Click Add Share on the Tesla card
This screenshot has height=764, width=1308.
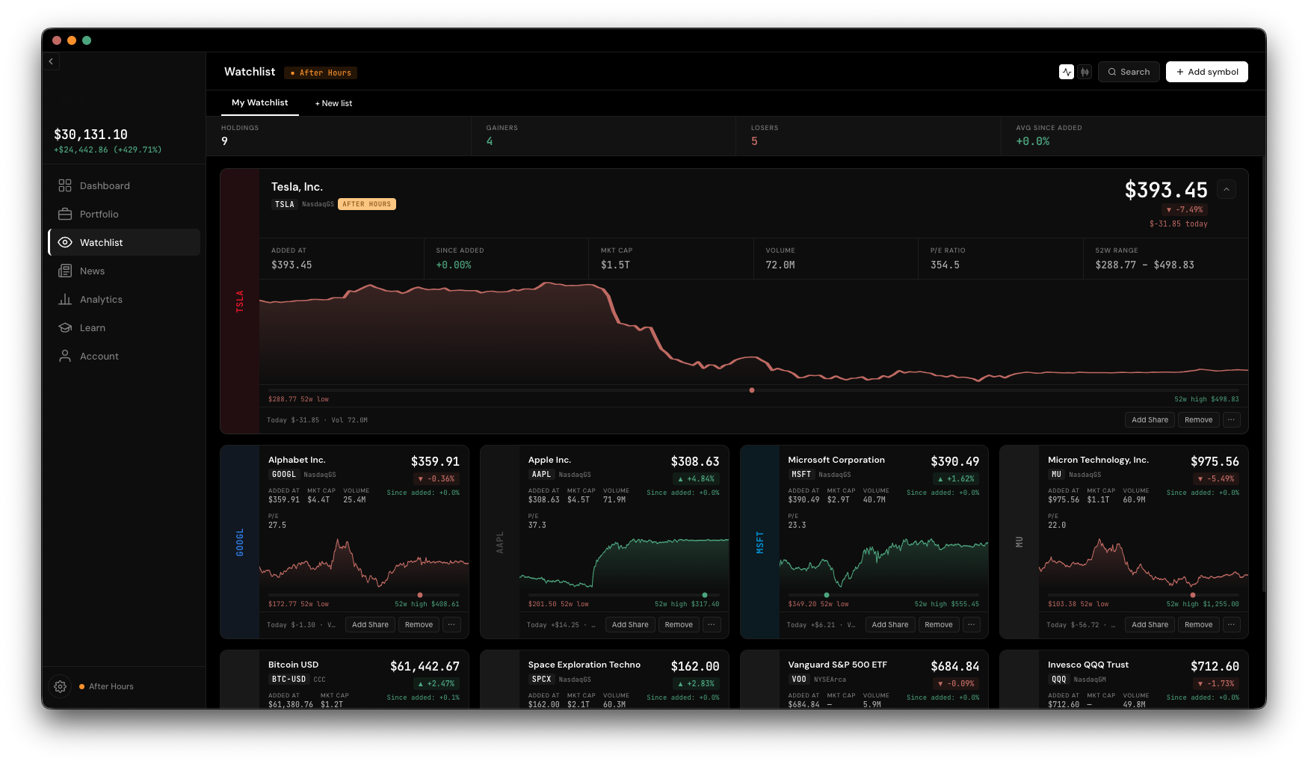1150,420
